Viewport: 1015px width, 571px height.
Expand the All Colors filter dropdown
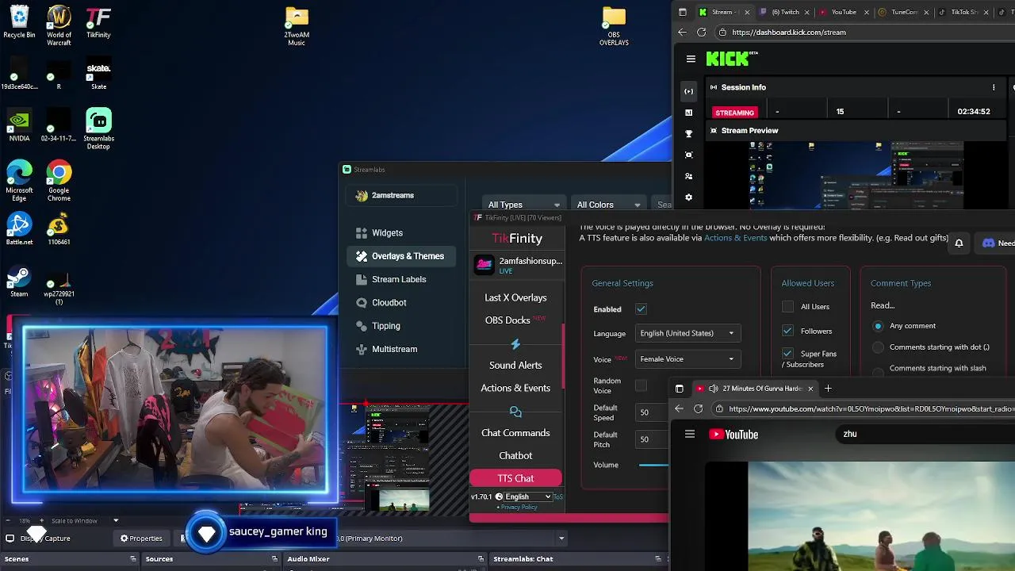click(608, 205)
